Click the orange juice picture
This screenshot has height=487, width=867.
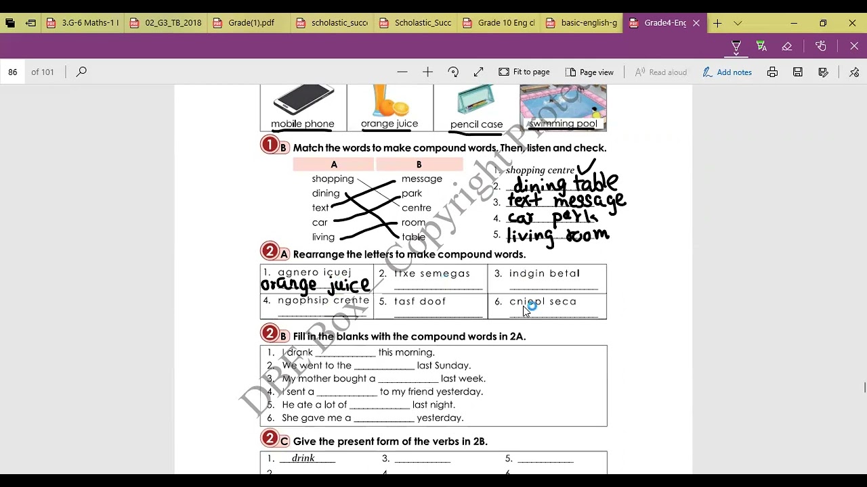tap(389, 99)
